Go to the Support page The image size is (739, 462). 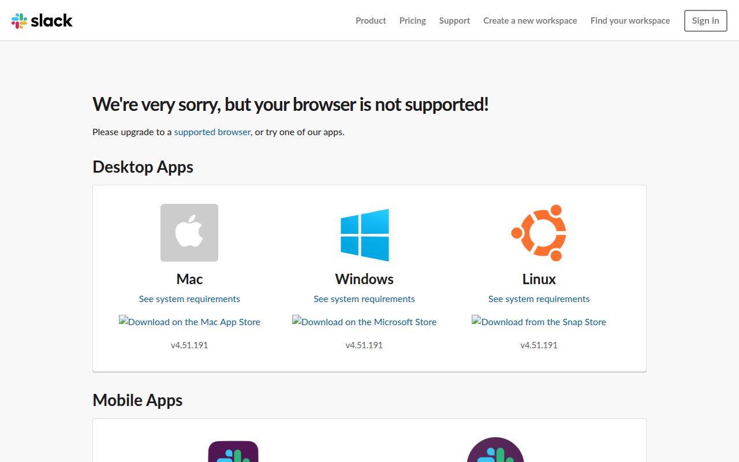[454, 21]
